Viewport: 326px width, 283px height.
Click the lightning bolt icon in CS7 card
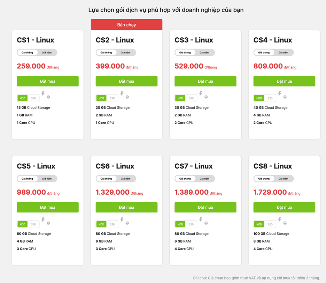(x=201, y=220)
